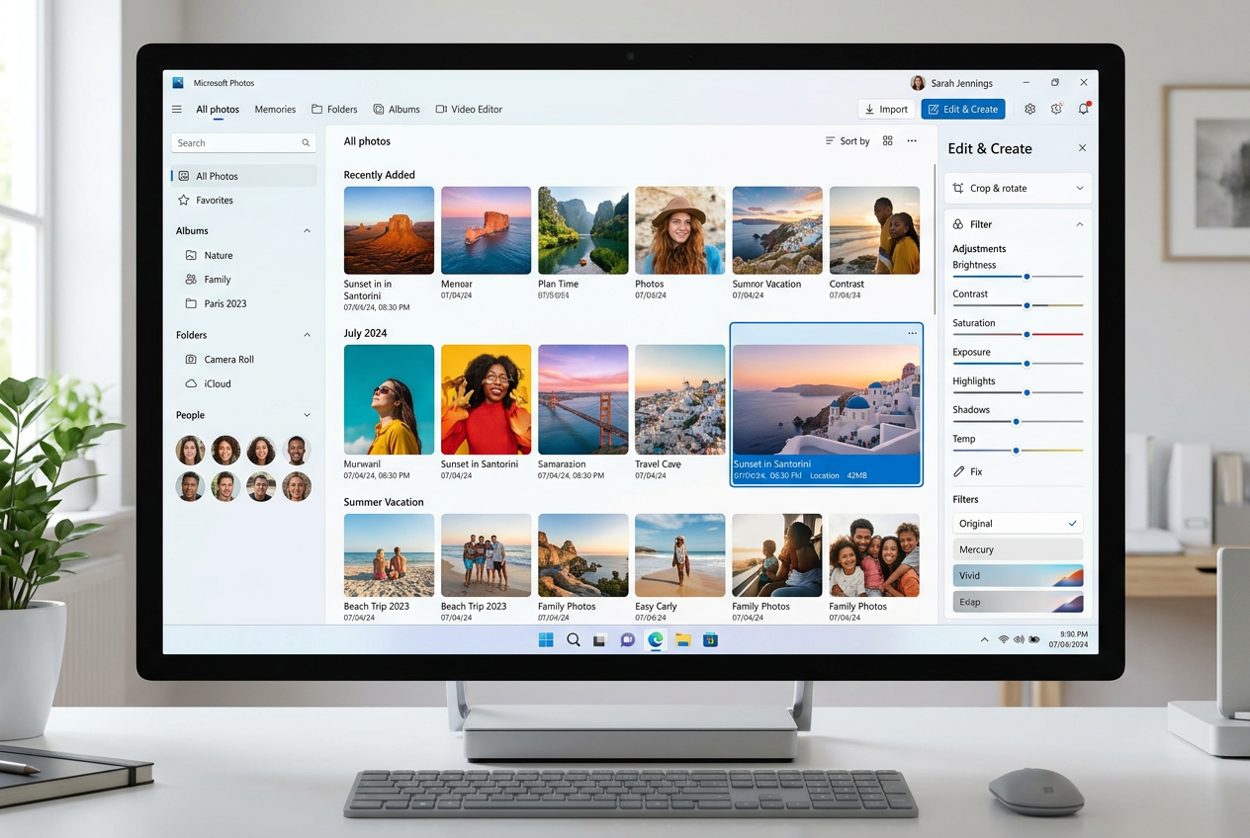Open settings gear beside Edit & Create button
Viewport: 1250px width, 838px height.
click(1029, 109)
